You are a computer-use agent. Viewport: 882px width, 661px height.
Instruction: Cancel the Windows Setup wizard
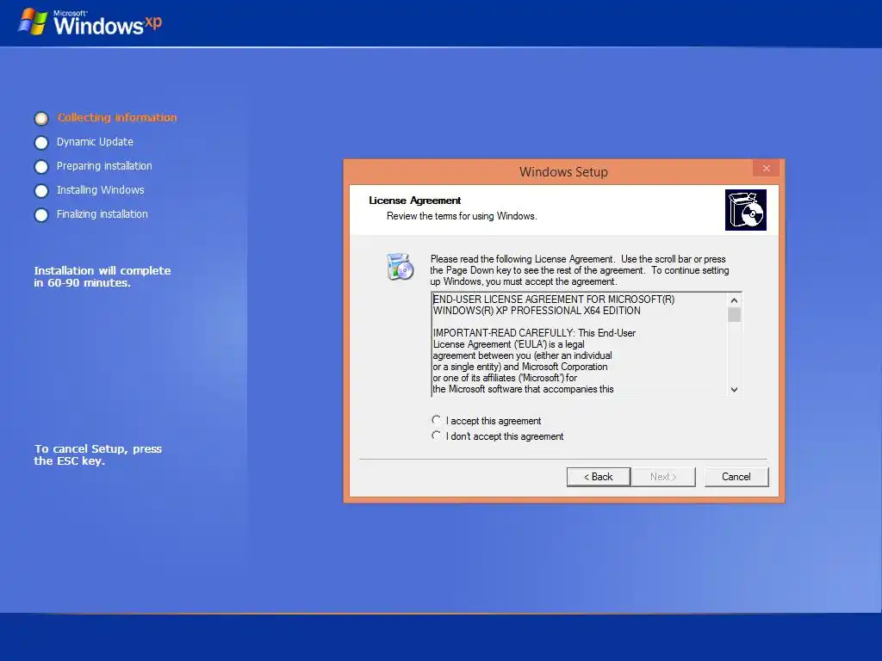pyautogui.click(x=736, y=477)
